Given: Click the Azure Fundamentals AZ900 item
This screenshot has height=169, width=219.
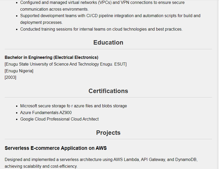Looking at the screenshot, I should (x=46, y=112).
